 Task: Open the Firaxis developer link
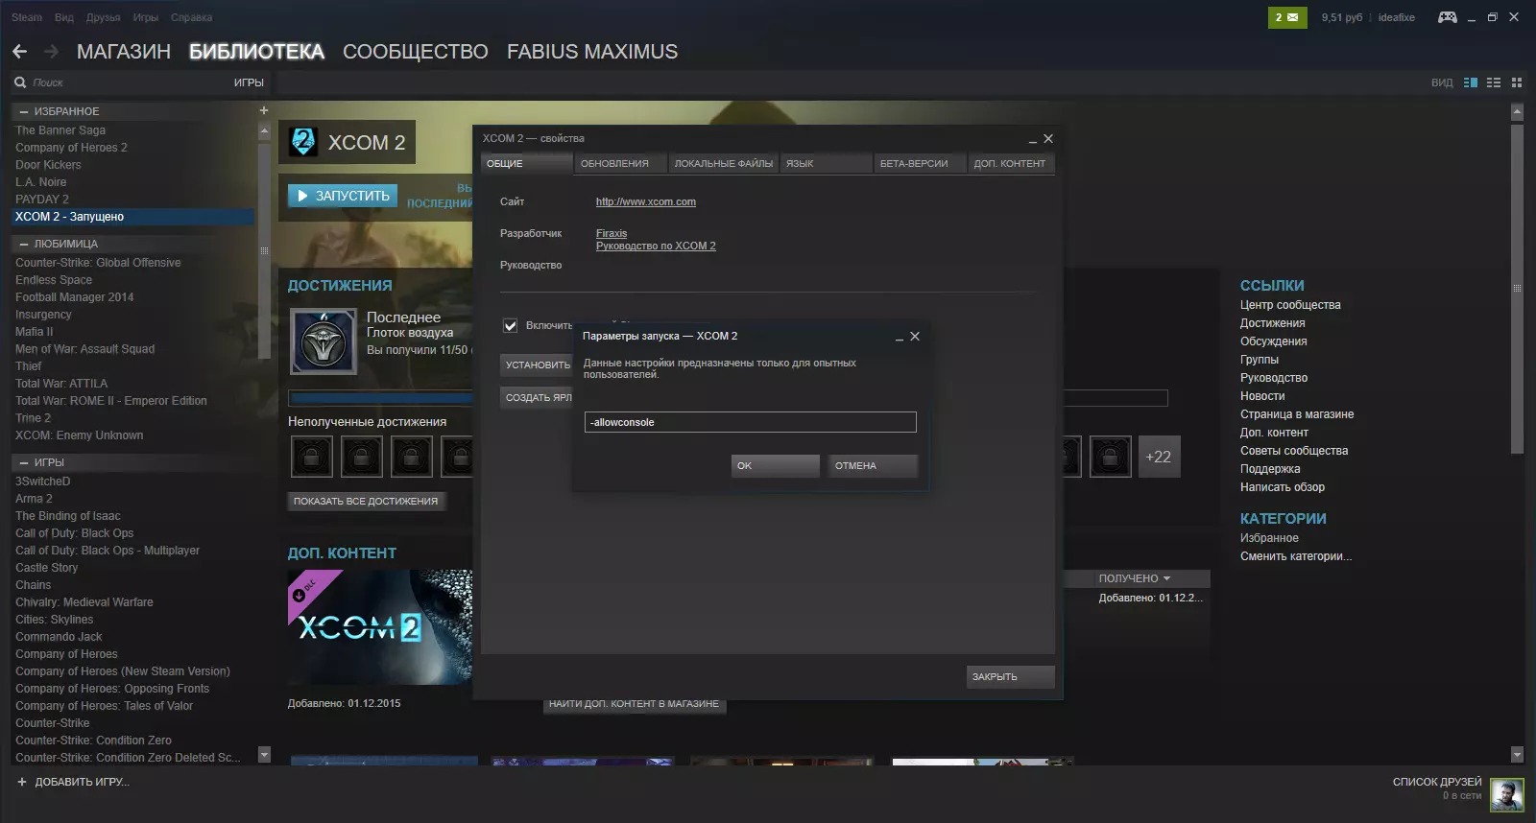(612, 233)
